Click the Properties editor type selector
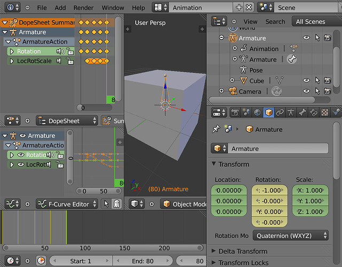 219,113
